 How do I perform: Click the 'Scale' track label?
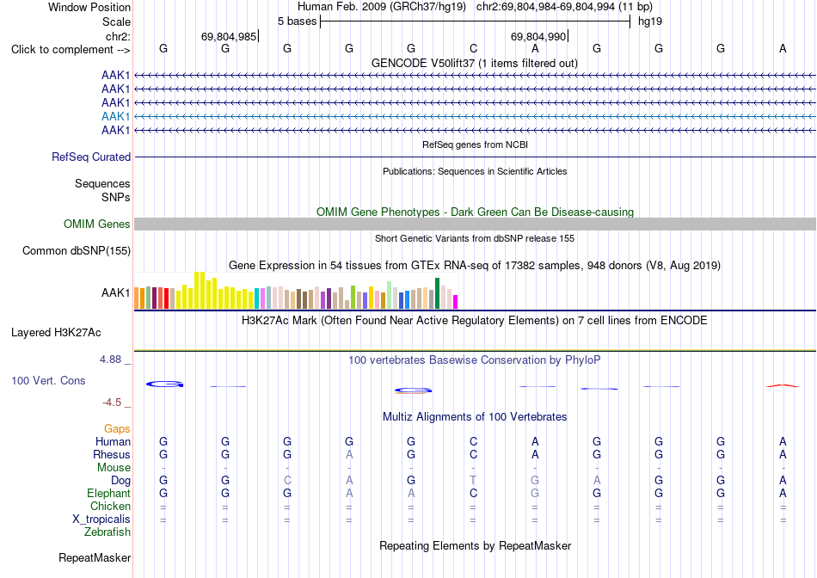click(117, 22)
